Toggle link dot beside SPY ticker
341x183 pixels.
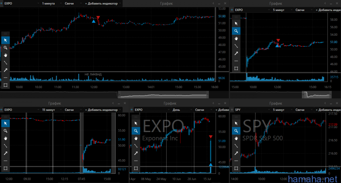point(232,110)
